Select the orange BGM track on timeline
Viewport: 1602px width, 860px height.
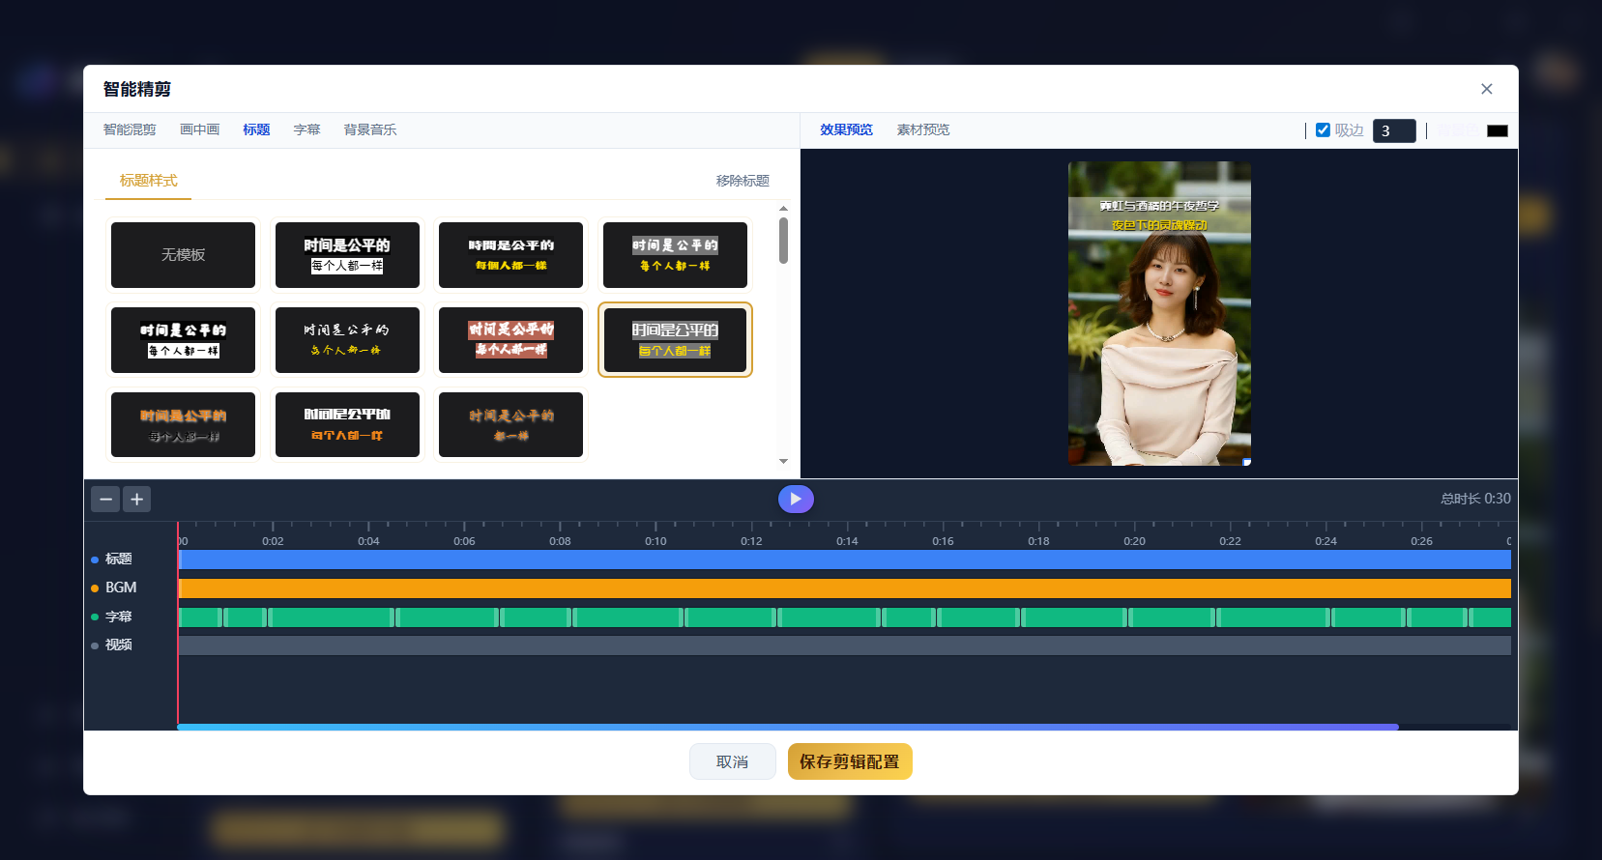843,588
